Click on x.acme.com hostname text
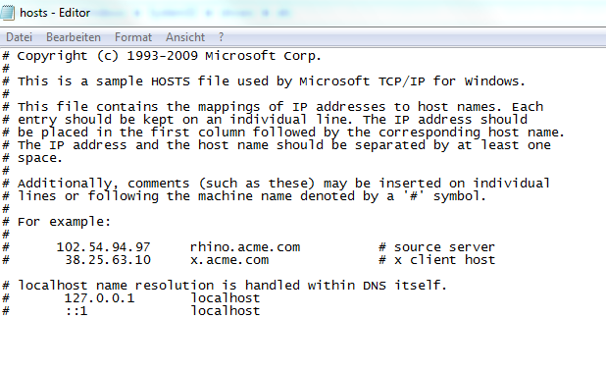 click(229, 260)
